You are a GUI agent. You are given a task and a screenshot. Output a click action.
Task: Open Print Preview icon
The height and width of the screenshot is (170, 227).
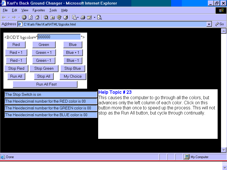coord(100,17)
